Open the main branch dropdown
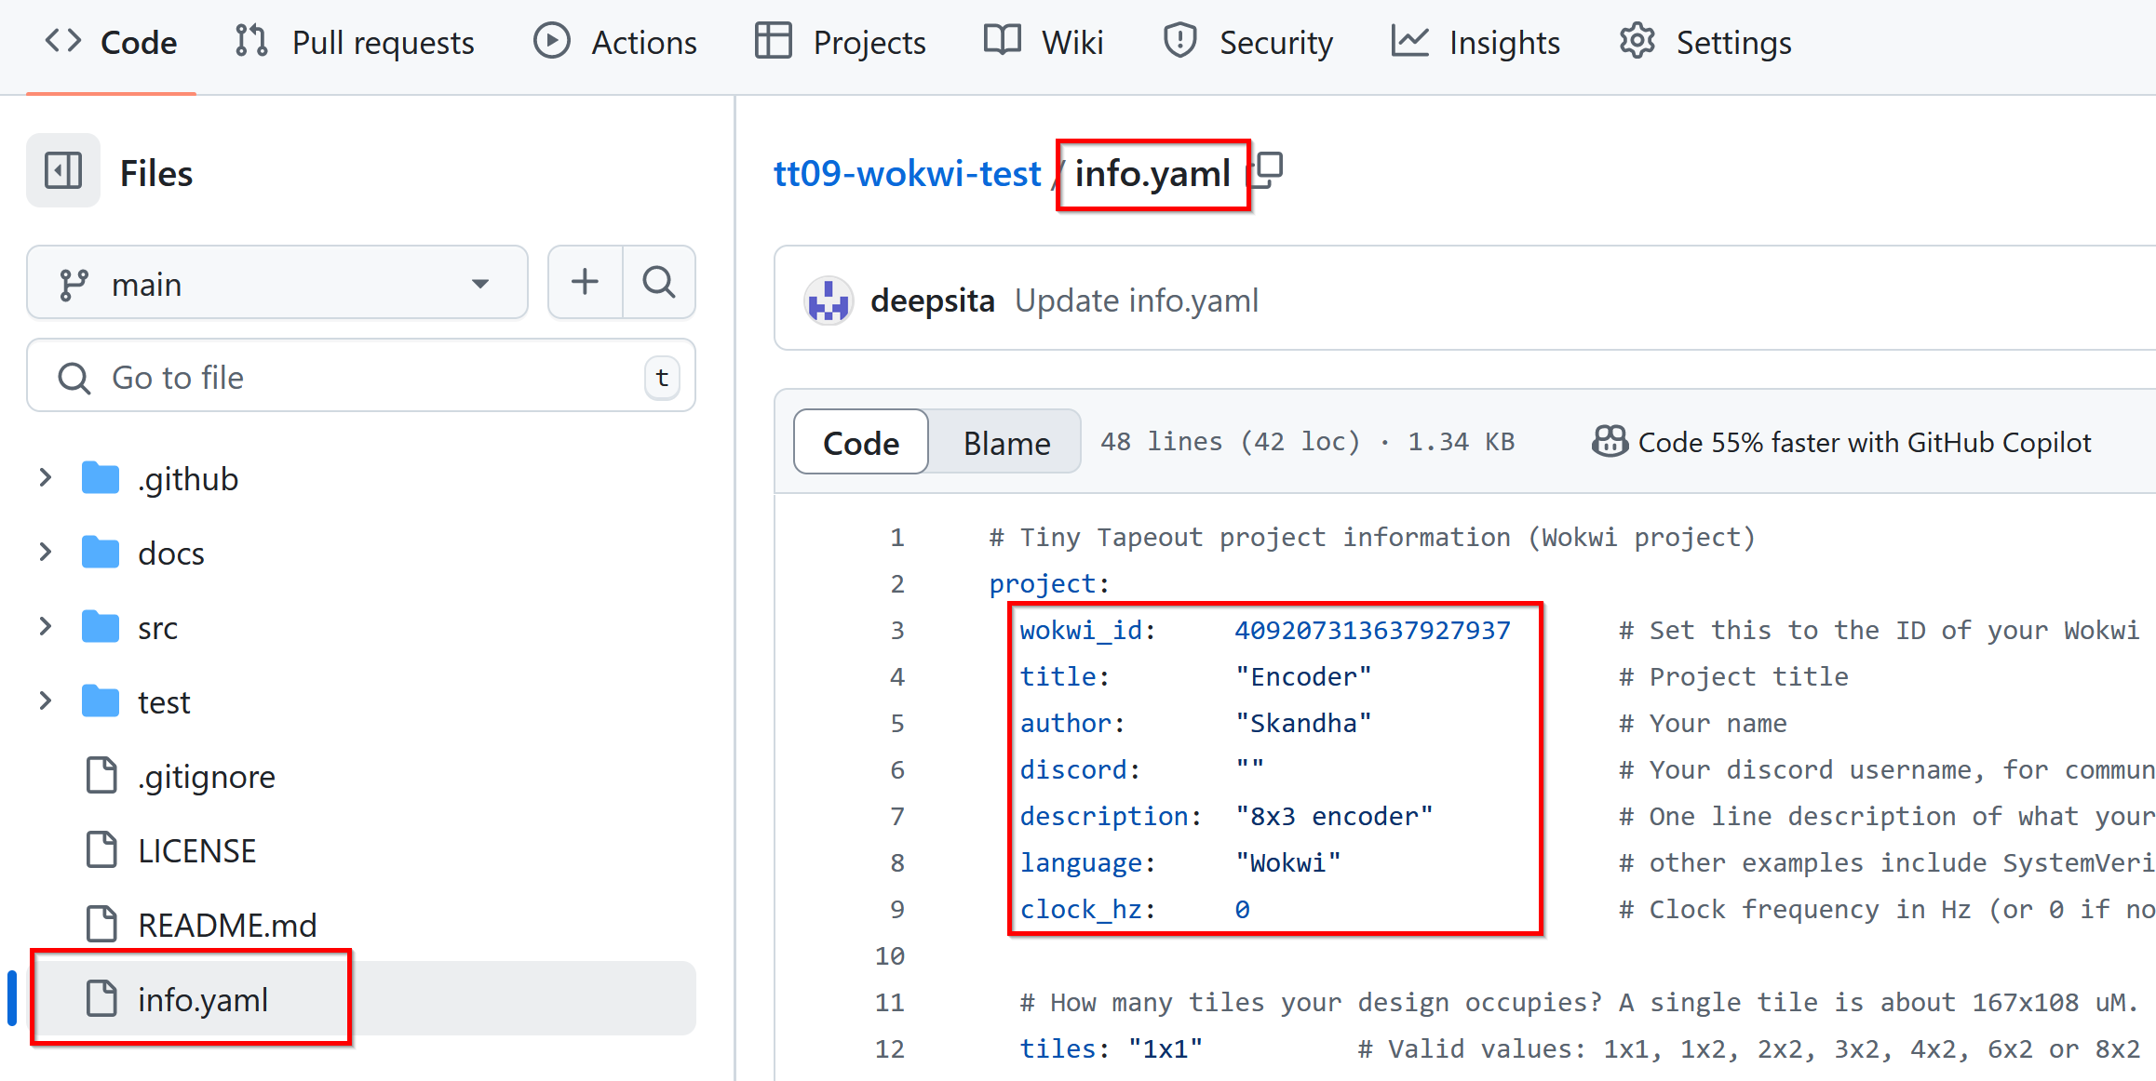Screen dimensions: 2156x1081 coord(277,283)
